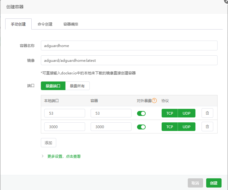
Task: Toggle TCP protocol for port 3000
Action: coord(170,127)
